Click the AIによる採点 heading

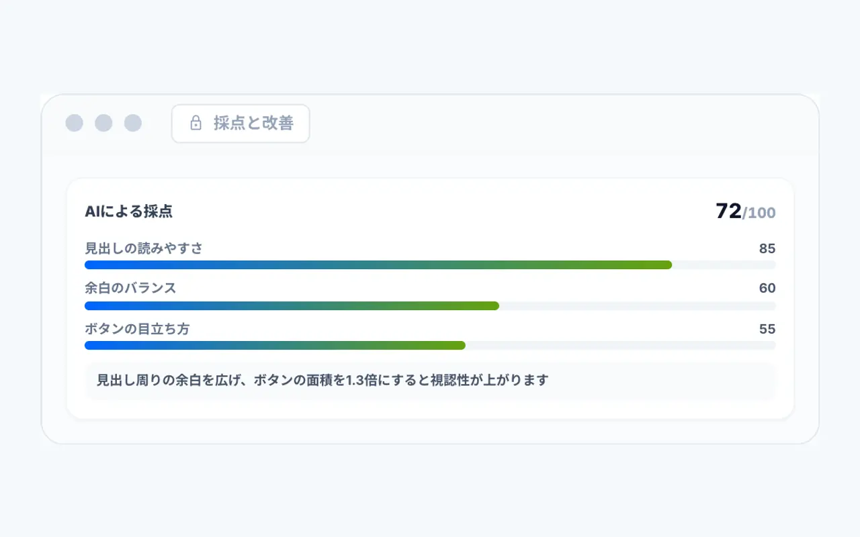pos(128,211)
